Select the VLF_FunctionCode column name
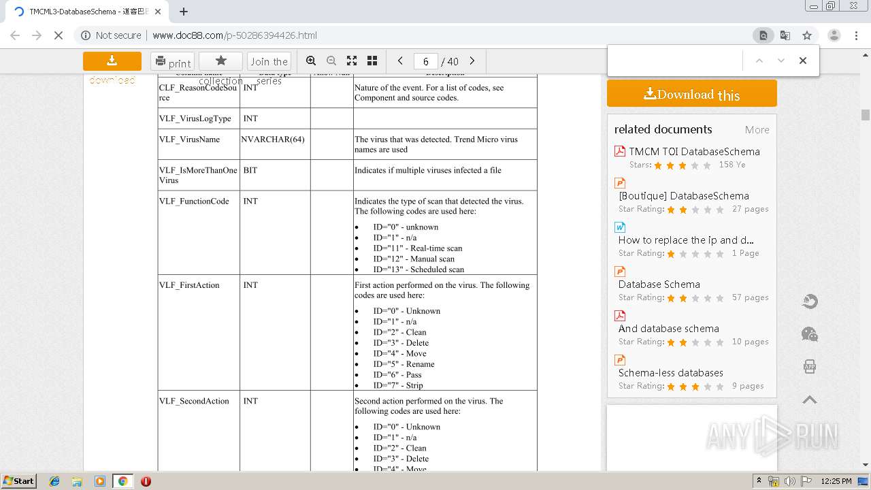The height and width of the screenshot is (490, 871). pyautogui.click(x=194, y=201)
